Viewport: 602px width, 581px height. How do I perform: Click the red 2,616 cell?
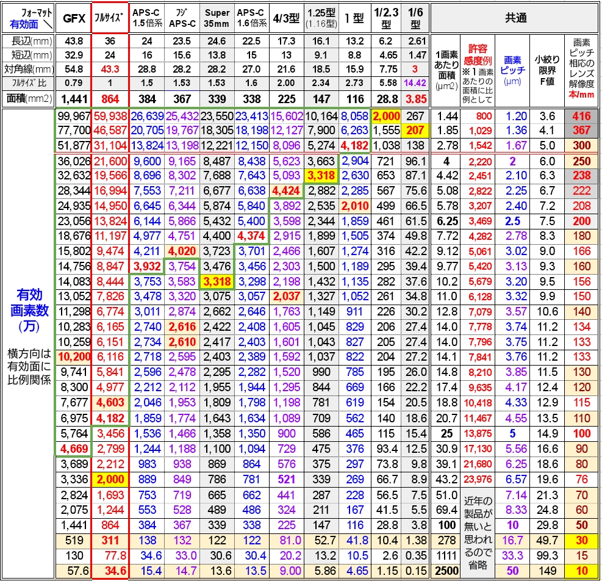pos(182,327)
